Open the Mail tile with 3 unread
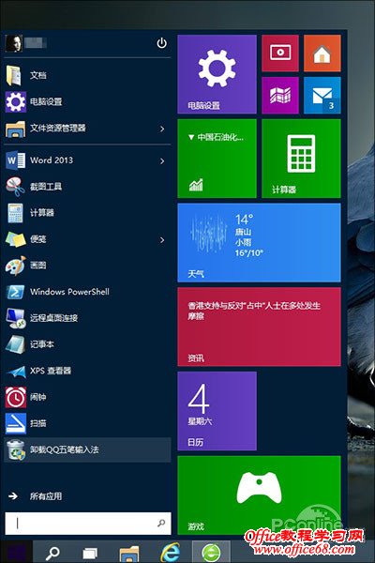375x563 pixels. [x=322, y=96]
